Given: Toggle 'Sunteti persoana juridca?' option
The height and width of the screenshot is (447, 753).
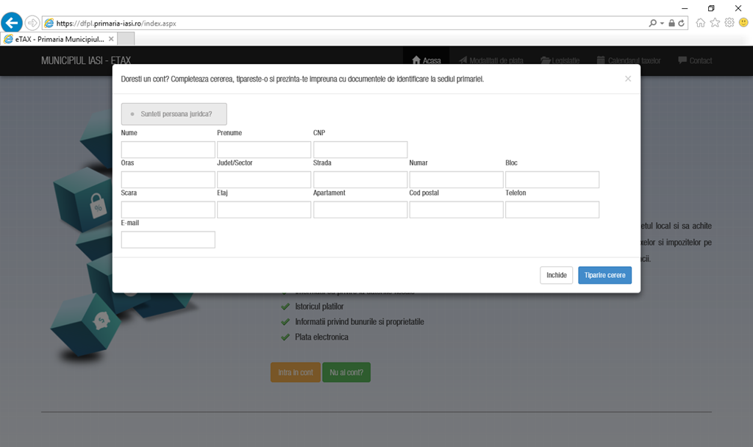Looking at the screenshot, I should click(x=174, y=114).
